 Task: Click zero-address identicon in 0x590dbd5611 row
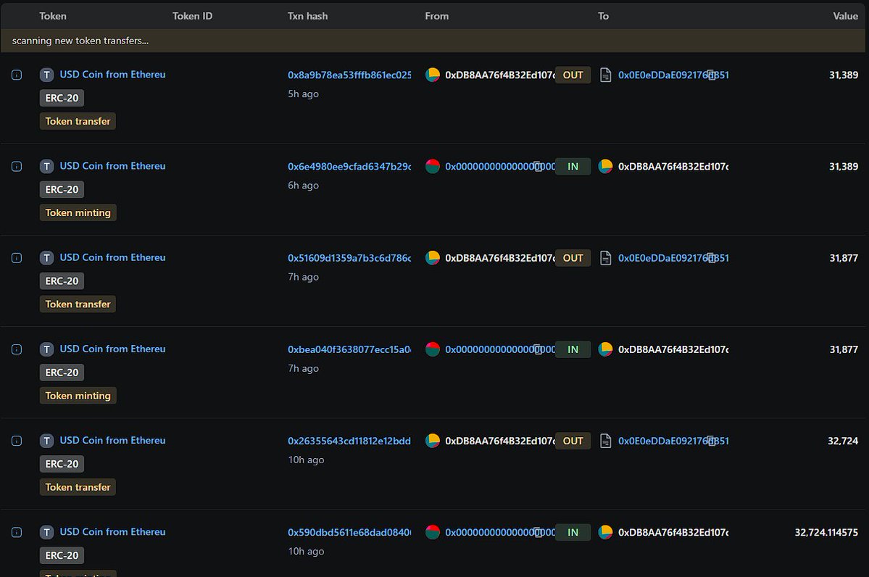click(433, 532)
